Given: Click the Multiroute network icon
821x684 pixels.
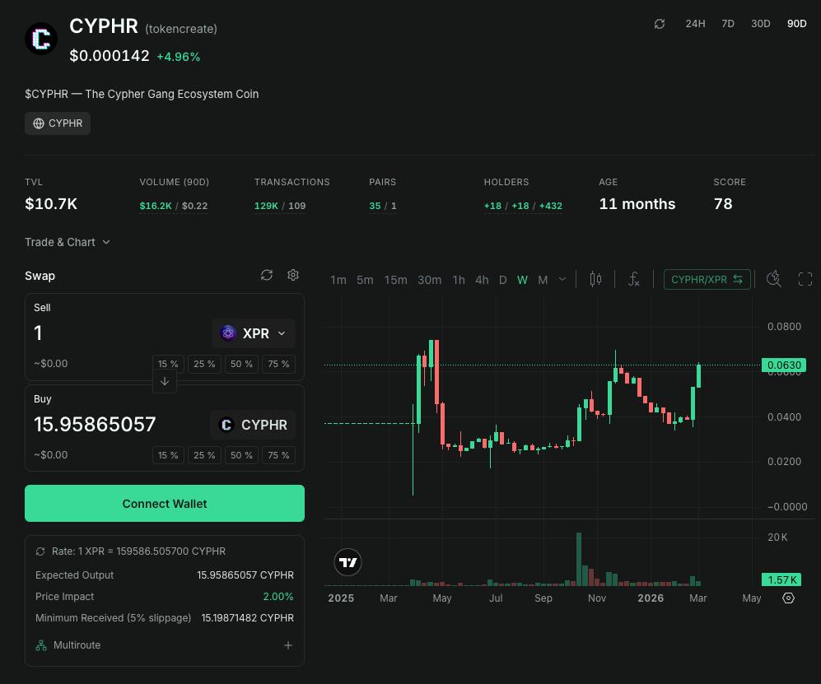Looking at the screenshot, I should coord(41,645).
